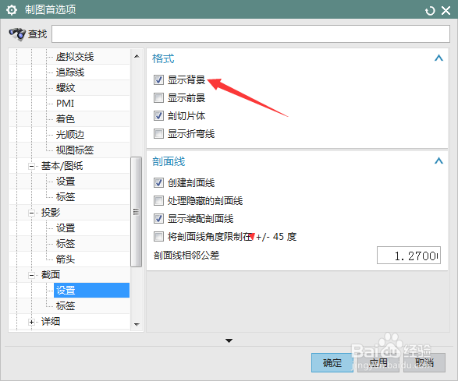Collapse the 格式 section chevron
The height and width of the screenshot is (381, 458).
click(438, 58)
